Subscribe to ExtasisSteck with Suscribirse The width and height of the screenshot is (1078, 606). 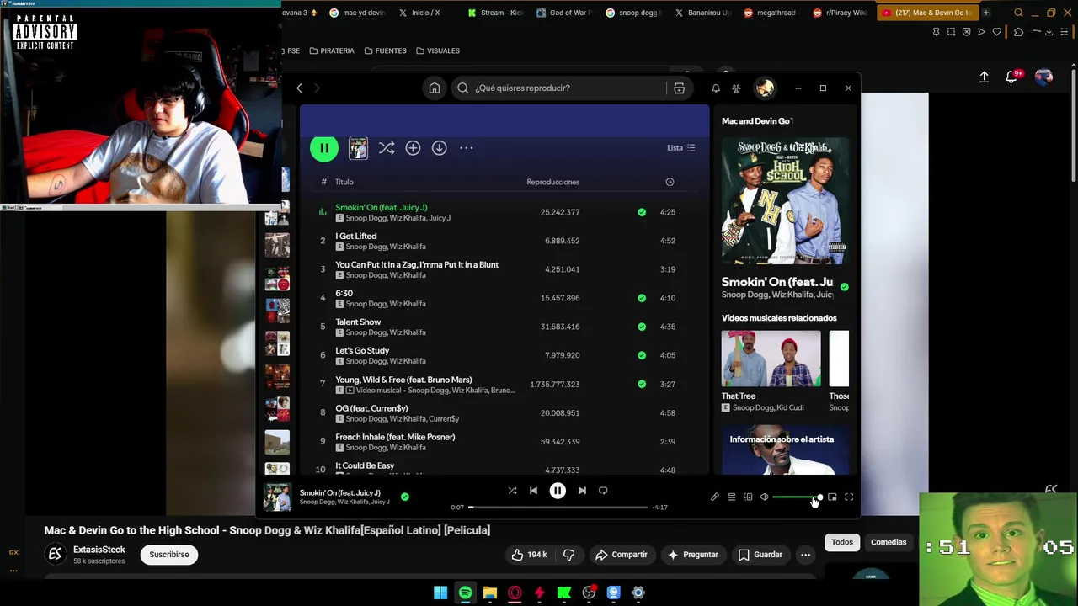[x=169, y=555]
